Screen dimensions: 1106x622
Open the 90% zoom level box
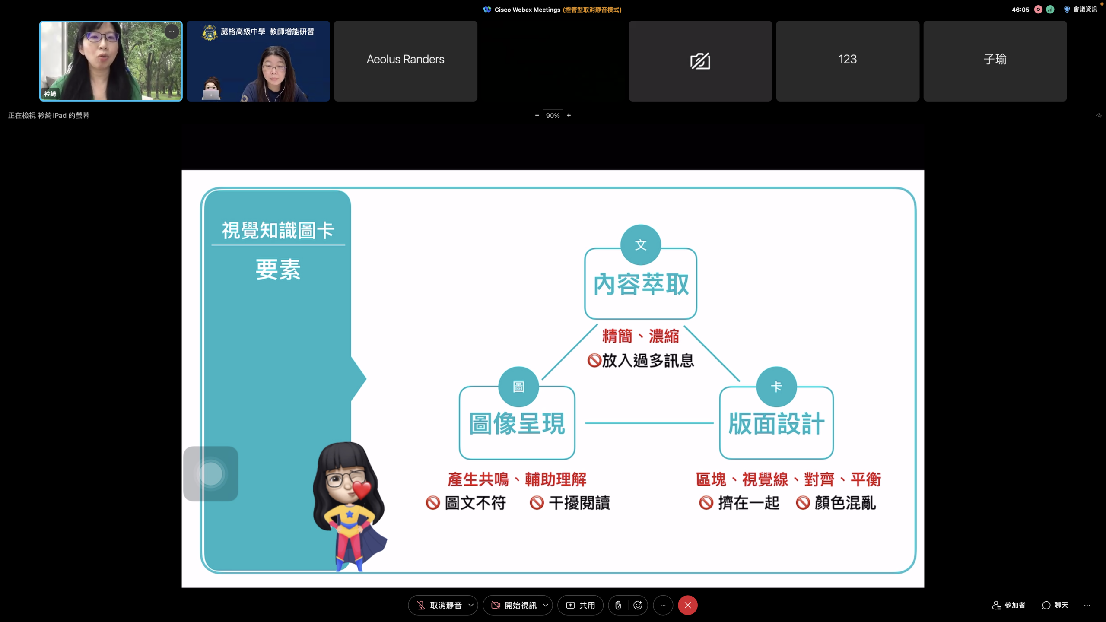[553, 115]
